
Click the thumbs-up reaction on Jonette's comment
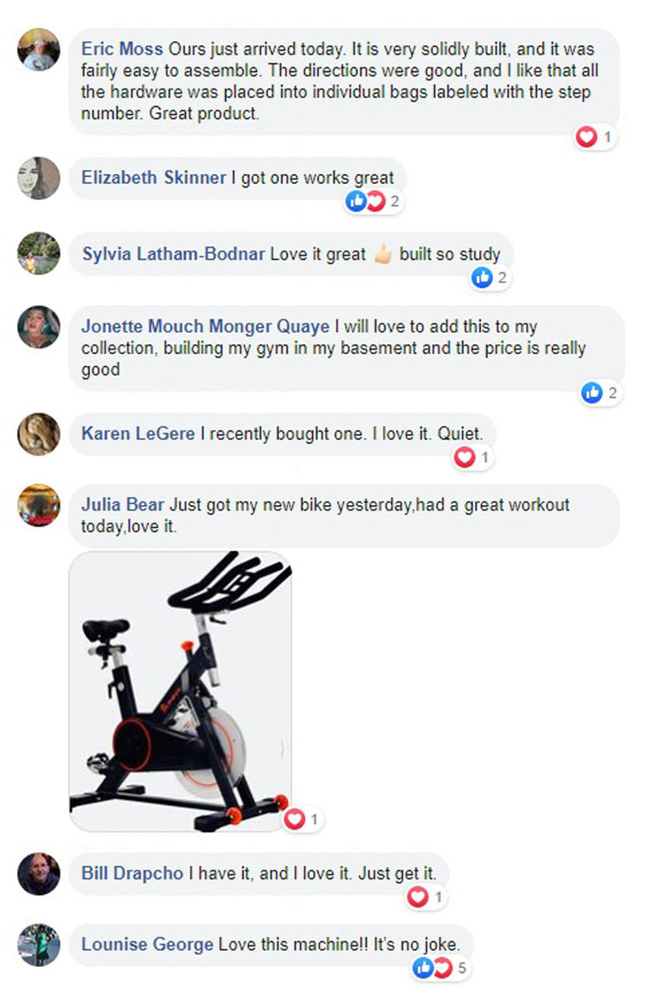[592, 394]
